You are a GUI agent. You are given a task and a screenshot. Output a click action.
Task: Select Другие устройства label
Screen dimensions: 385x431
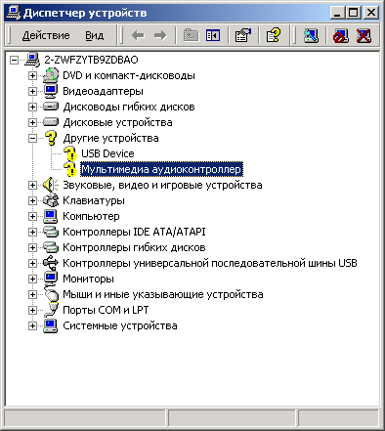tap(110, 138)
